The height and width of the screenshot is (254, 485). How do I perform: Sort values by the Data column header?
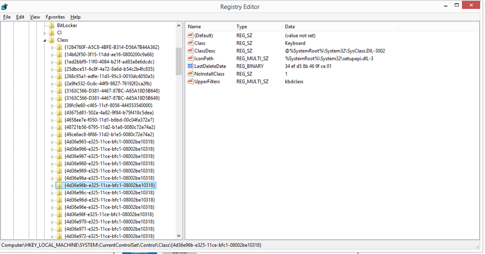(341, 26)
